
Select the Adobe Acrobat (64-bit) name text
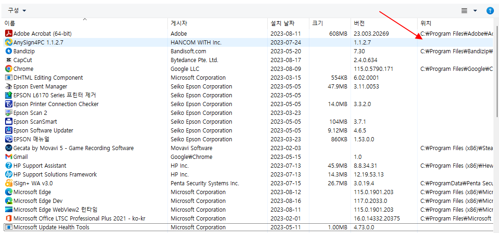[x=43, y=33]
